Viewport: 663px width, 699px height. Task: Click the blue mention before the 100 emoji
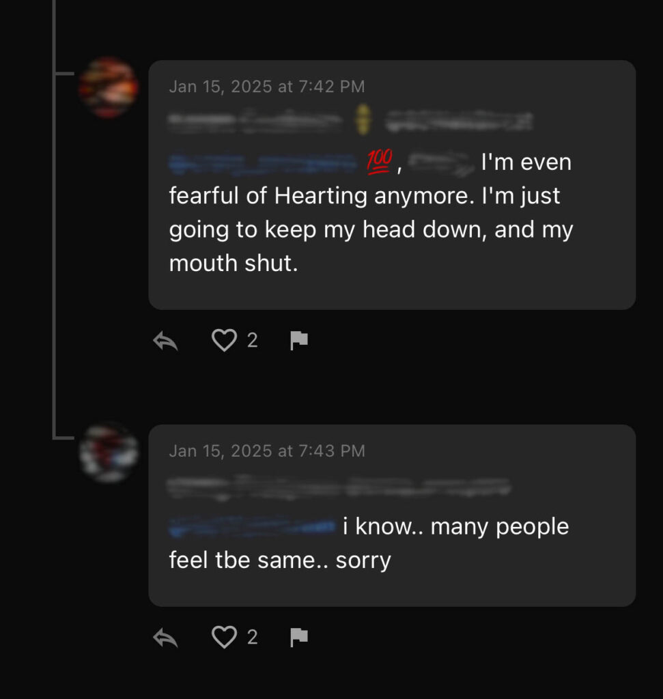[265, 162]
